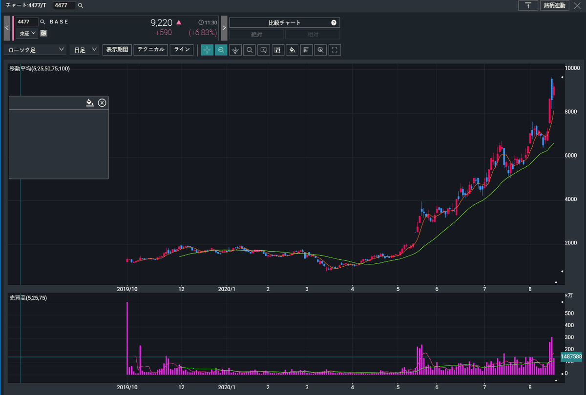
Task: Click the 移動平均(5,25,50,75,100) label
Action: [x=40, y=69]
